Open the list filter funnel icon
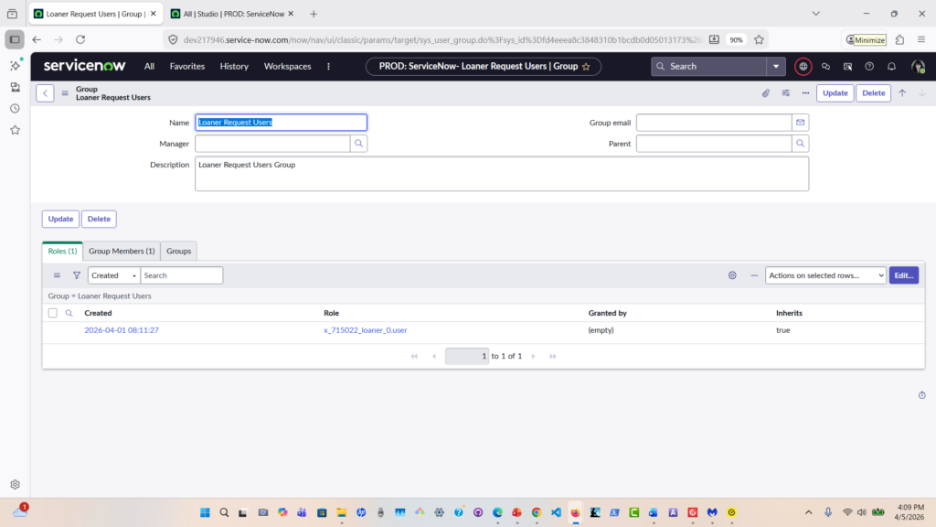Screen dimensions: 936x527 point(77,275)
